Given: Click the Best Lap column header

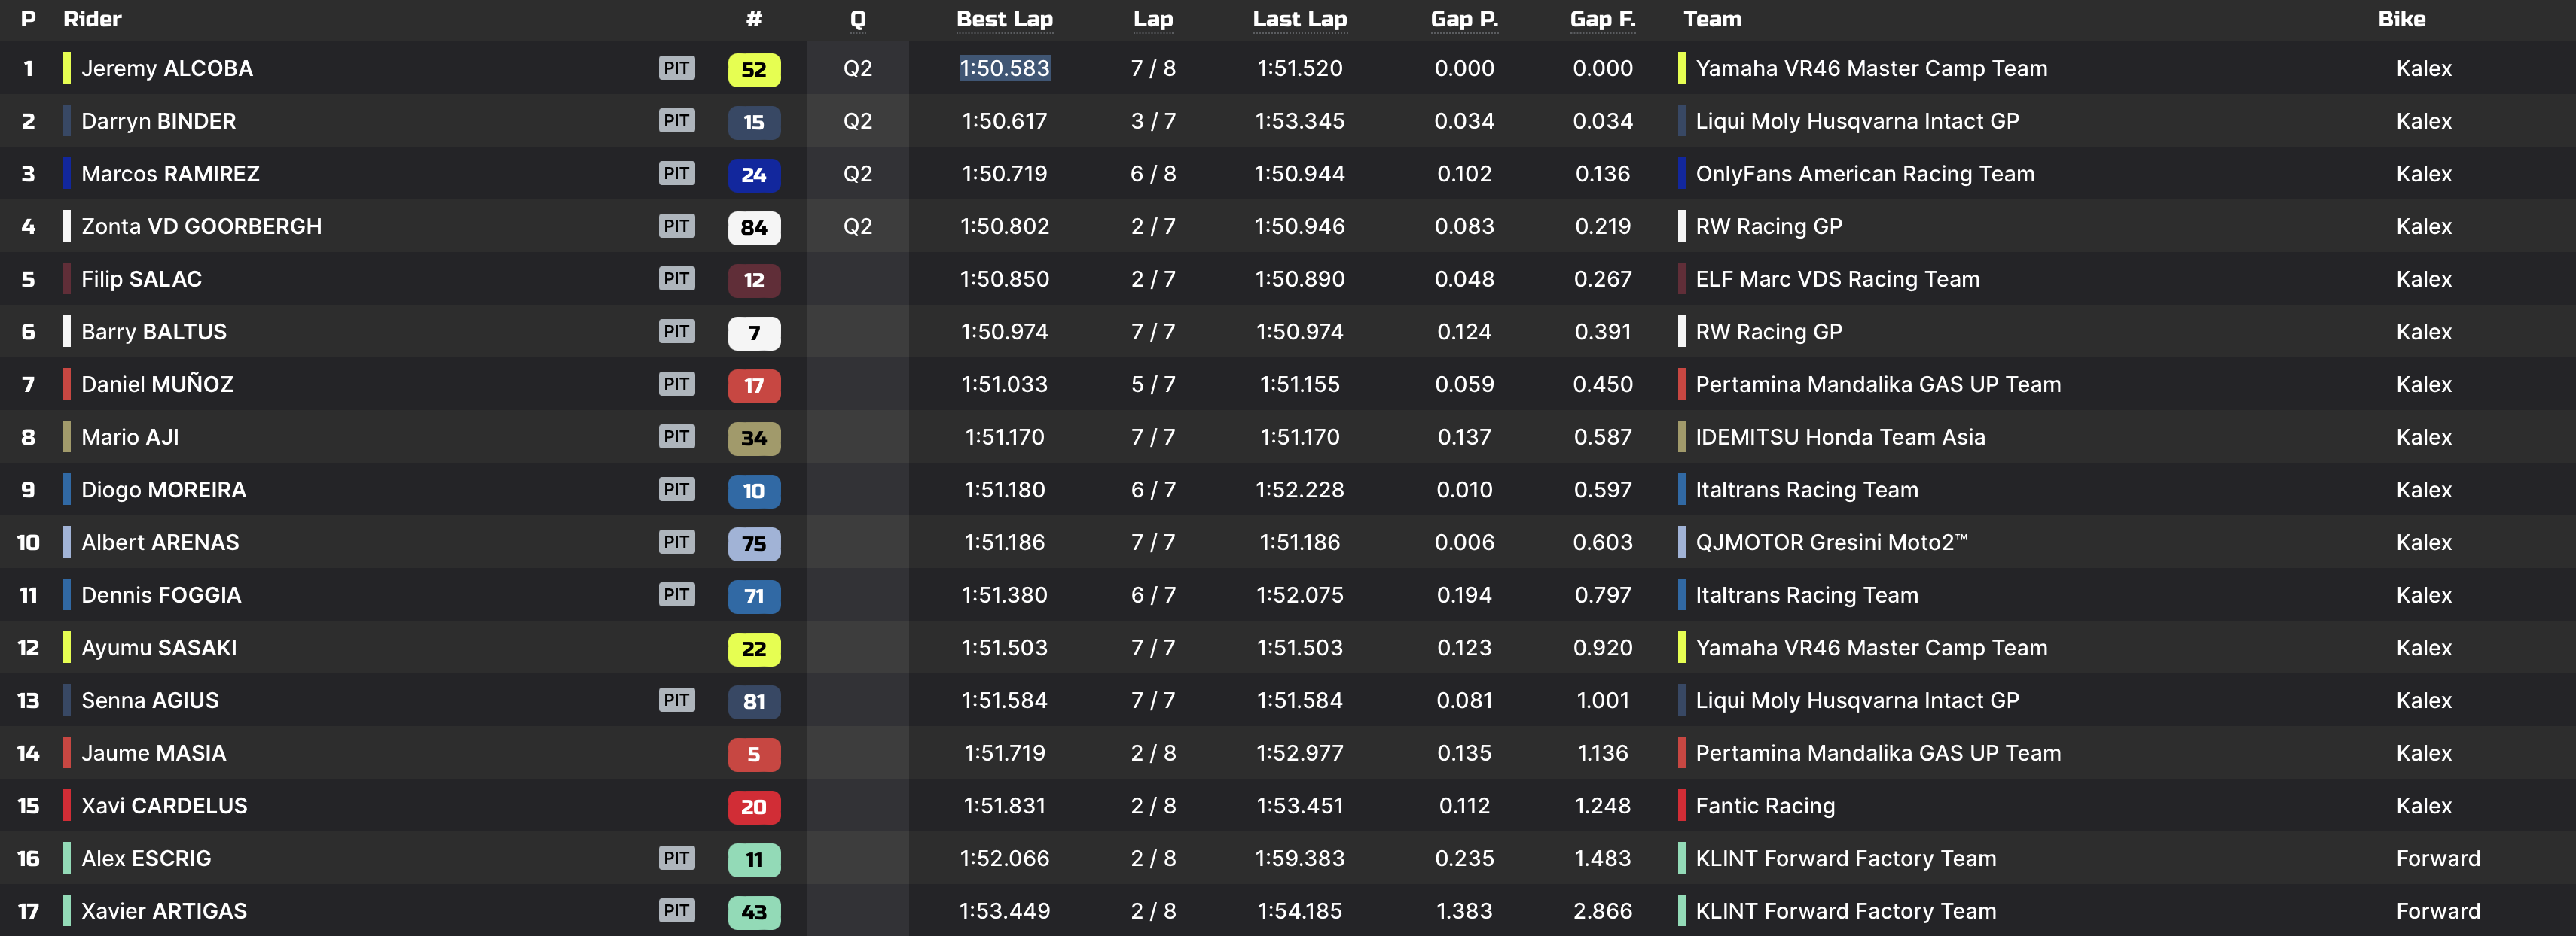Looking at the screenshot, I should point(1004,19).
